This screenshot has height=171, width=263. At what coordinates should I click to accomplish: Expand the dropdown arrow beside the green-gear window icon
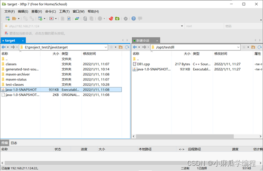click(x=45, y=18)
